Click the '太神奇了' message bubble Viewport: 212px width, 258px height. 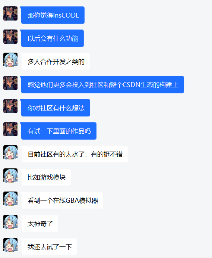click(40, 224)
